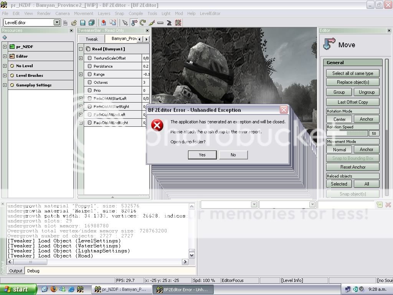This screenshot has width=393, height=295.
Task: Expand the pr_NZDF tree node
Action: (x=5, y=46)
